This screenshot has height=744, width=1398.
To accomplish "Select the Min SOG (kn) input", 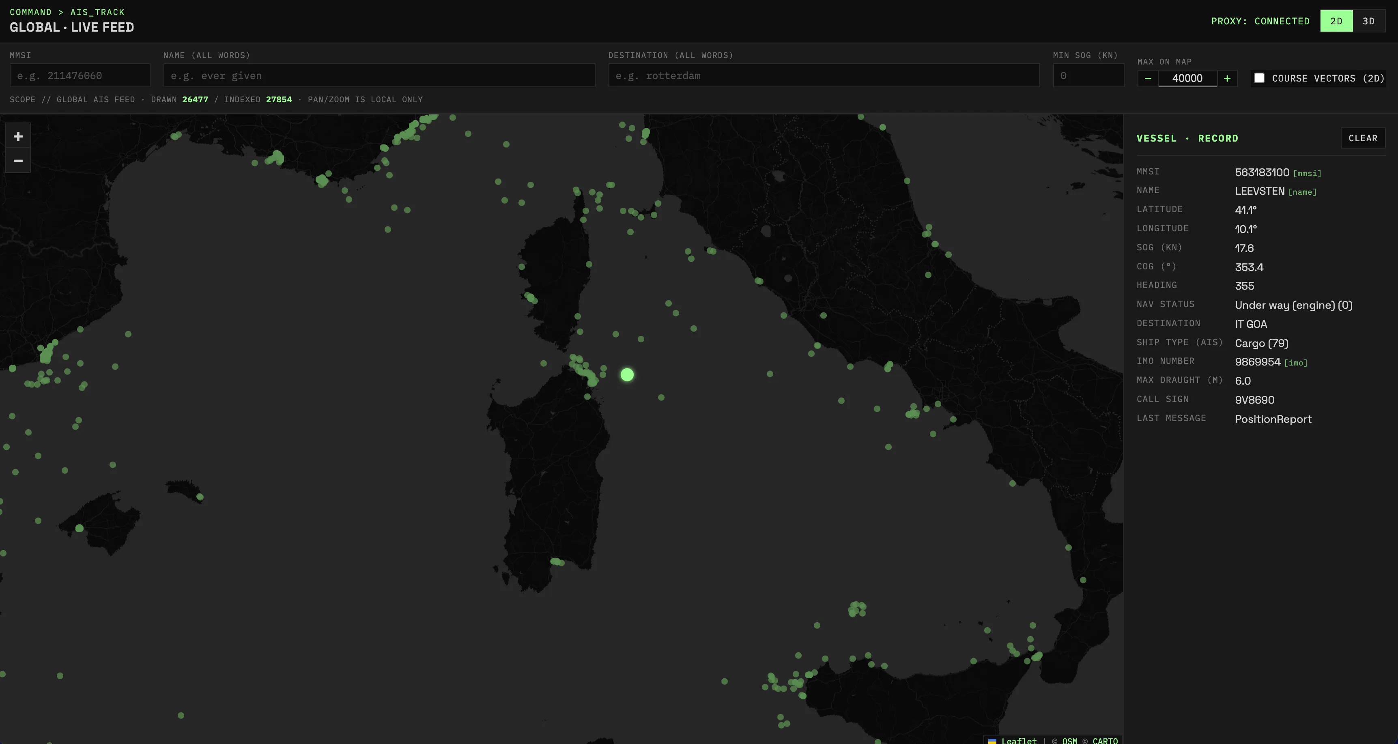I will pos(1088,75).
